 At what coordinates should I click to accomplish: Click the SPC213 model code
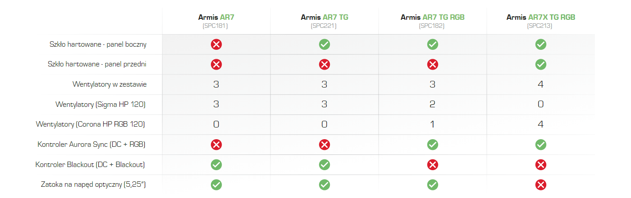point(540,26)
